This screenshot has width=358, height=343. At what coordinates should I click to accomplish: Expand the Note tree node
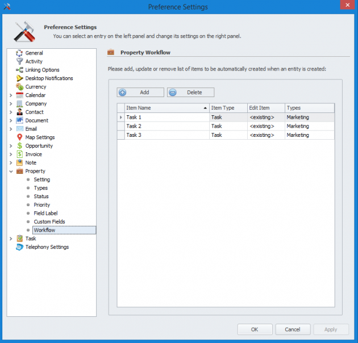(11, 163)
